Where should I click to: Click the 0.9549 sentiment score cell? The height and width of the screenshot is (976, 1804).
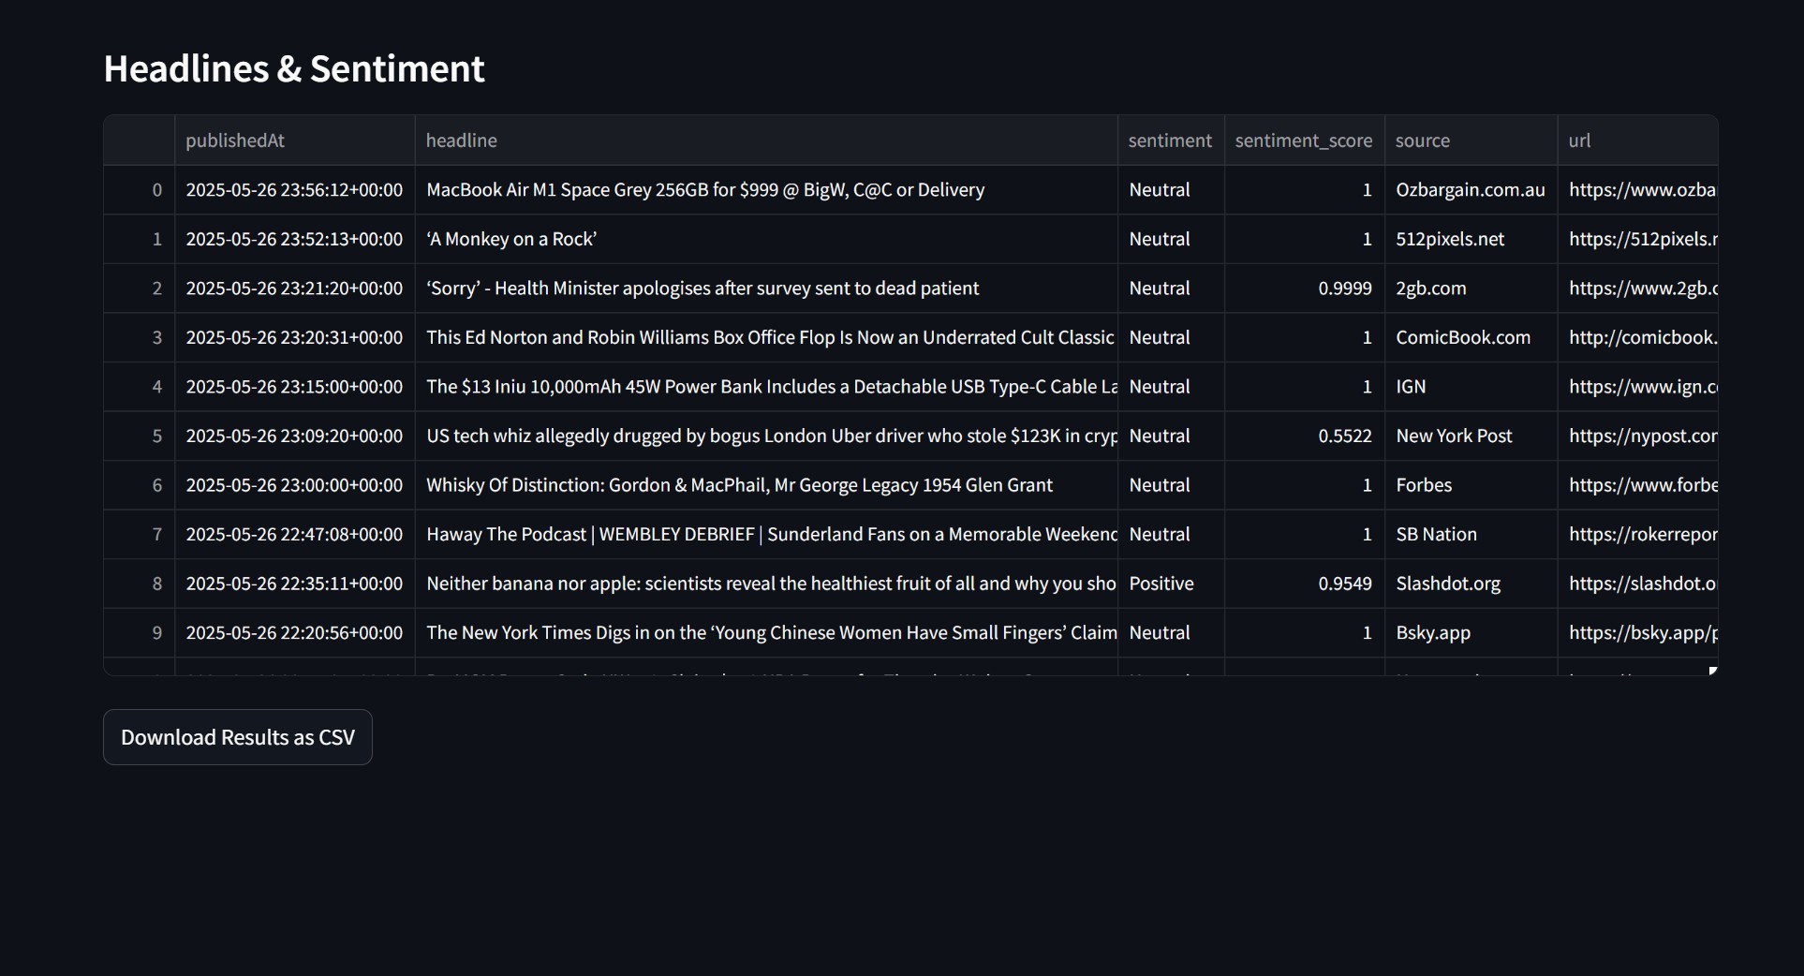point(1304,584)
